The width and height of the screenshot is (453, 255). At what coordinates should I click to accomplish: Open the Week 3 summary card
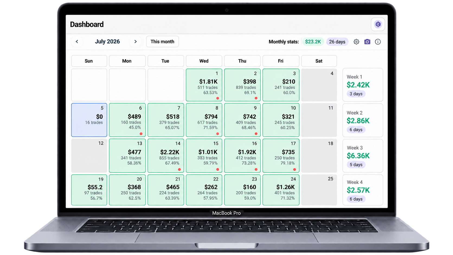coord(363,156)
